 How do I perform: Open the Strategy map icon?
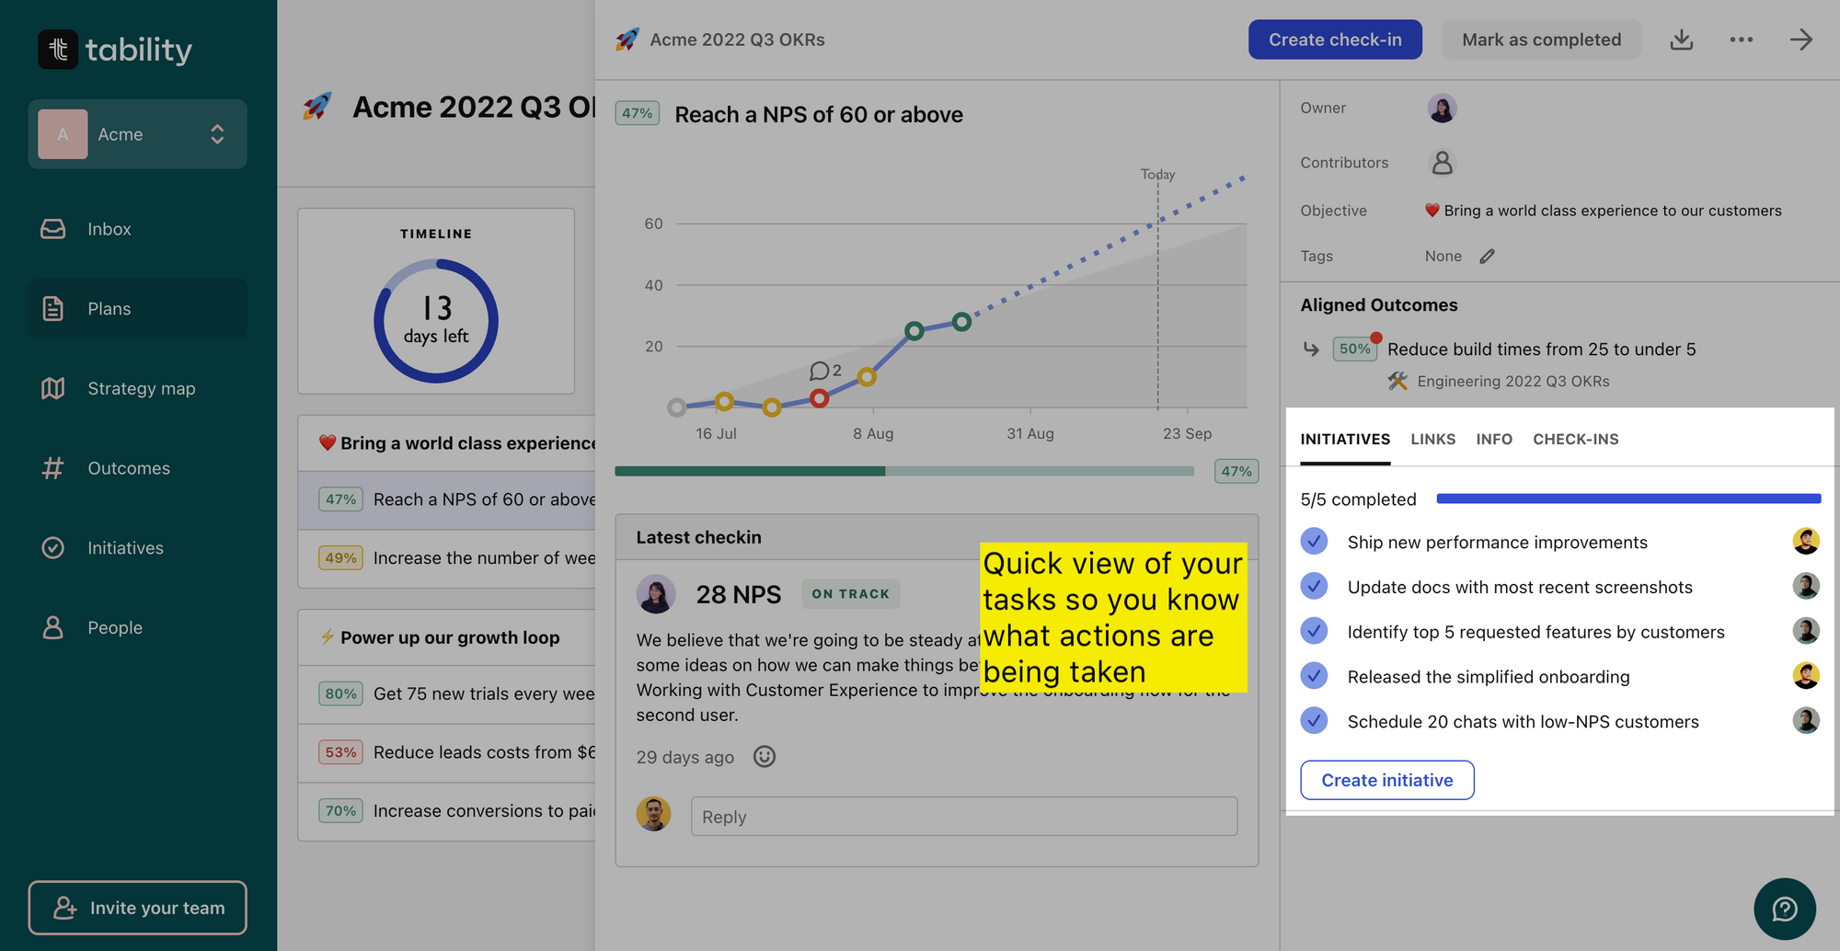pyautogui.click(x=53, y=388)
